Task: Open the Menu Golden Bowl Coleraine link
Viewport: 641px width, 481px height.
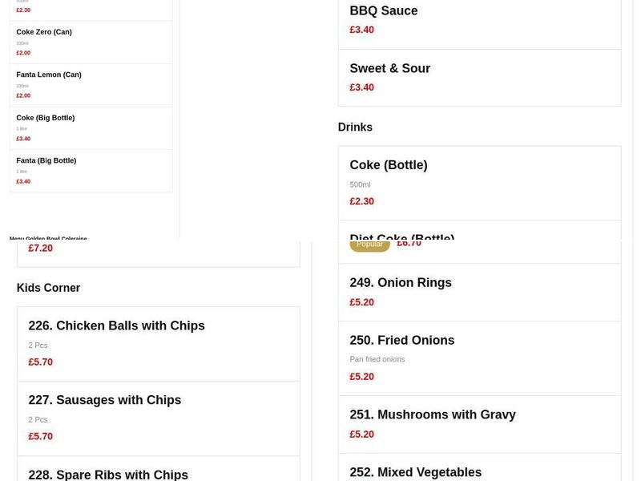Action: pos(48,238)
